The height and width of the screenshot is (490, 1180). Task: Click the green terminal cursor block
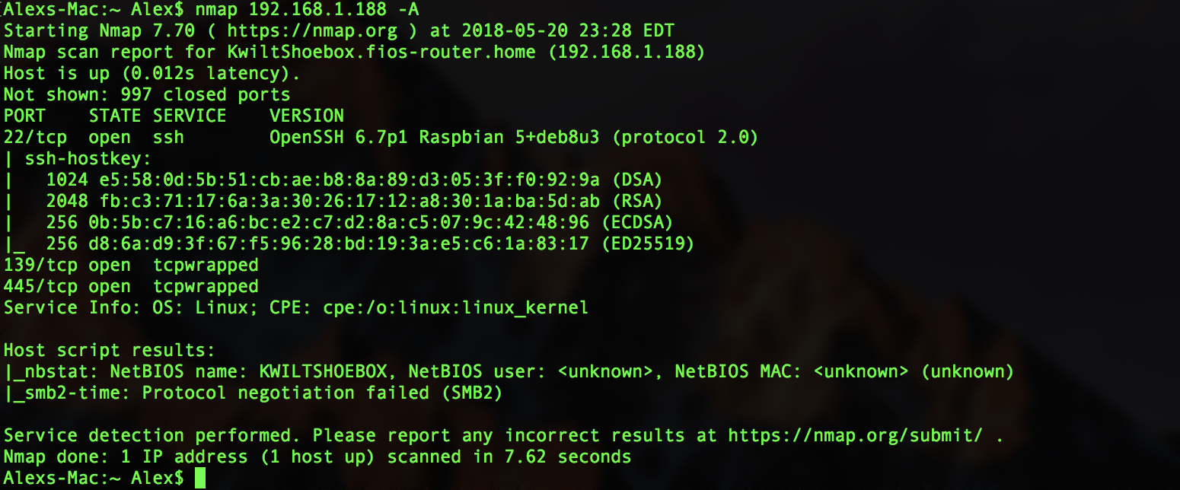coord(200,478)
